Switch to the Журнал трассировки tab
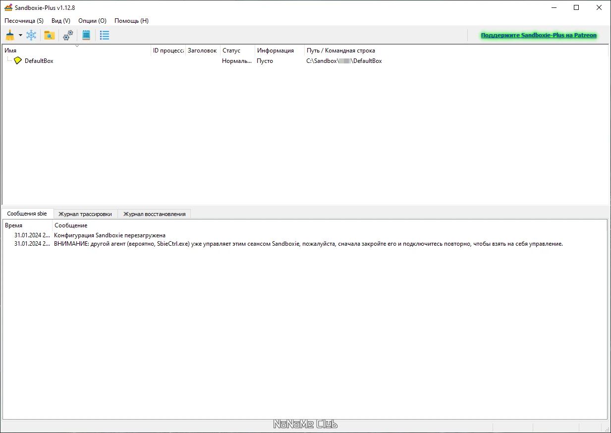 click(85, 214)
